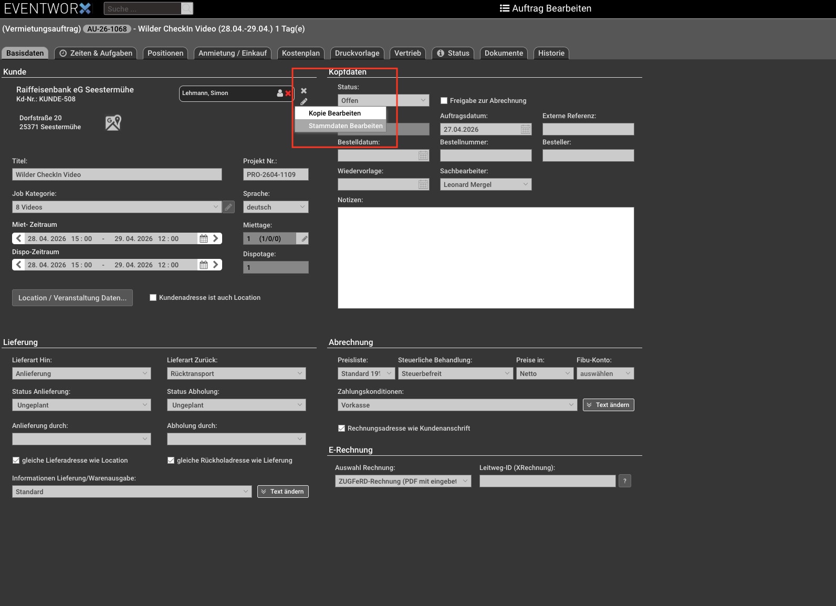The image size is (836, 606).
Task: Tick Kundenadresse ist auch Location
Action: 153,297
